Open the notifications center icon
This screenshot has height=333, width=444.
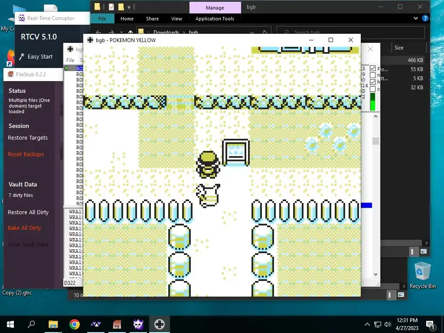pos(430,324)
